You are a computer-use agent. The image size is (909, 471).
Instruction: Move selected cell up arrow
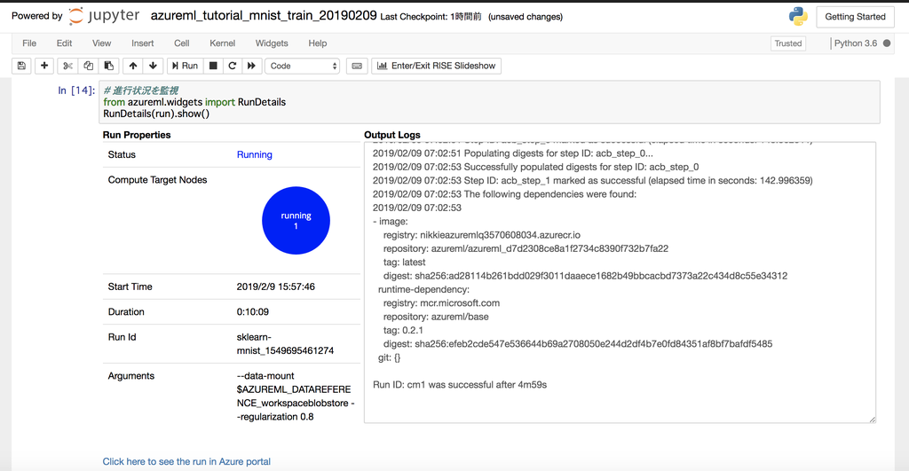click(x=133, y=66)
